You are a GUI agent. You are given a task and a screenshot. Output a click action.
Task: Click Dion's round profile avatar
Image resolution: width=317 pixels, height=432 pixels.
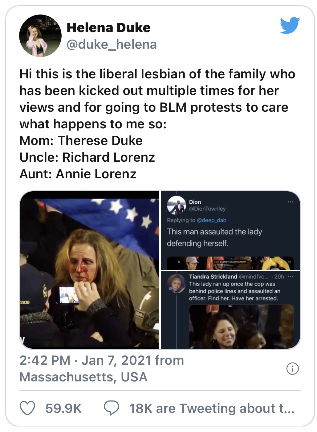click(x=176, y=206)
